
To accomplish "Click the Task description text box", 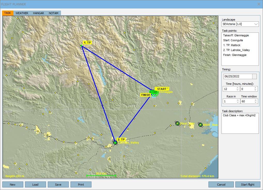I will [x=240, y=123].
